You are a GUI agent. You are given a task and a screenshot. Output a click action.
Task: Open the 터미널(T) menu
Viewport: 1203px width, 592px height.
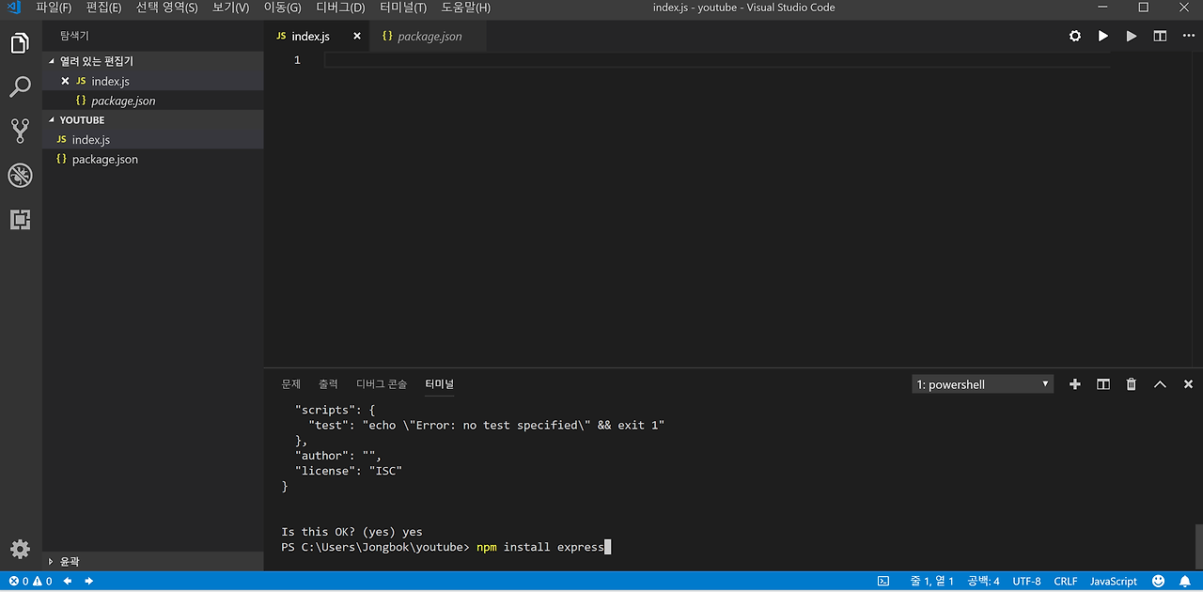click(x=403, y=8)
